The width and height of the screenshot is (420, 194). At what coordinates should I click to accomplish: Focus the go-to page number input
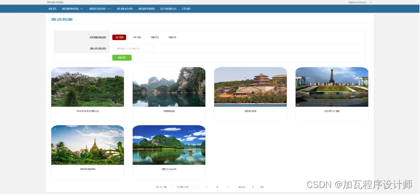[253, 187]
